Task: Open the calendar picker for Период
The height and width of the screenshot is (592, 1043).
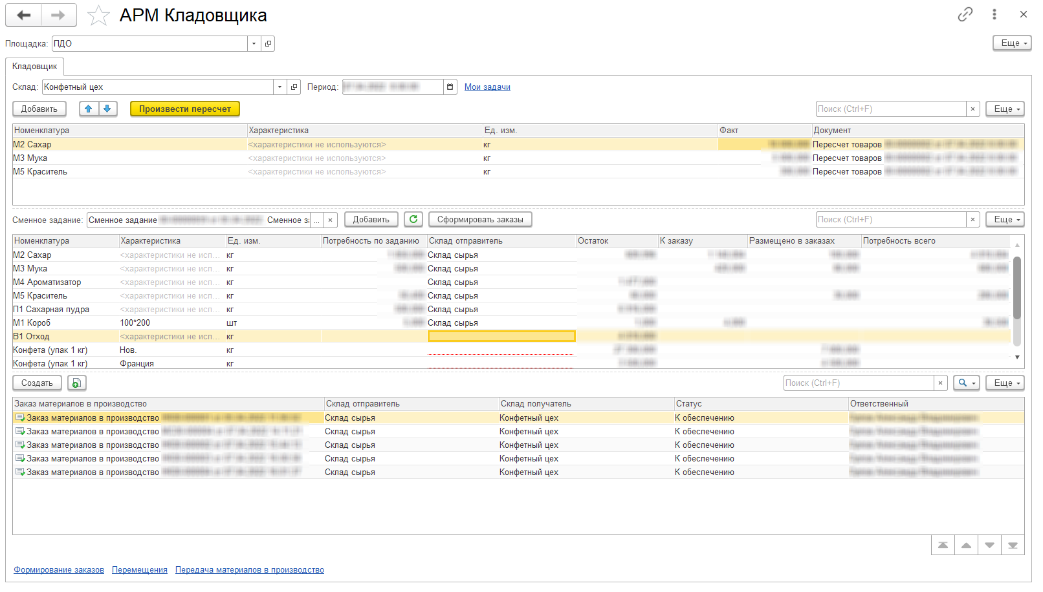Action: click(450, 87)
